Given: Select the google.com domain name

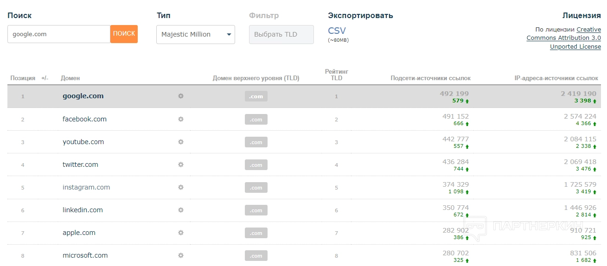Looking at the screenshot, I should pos(83,96).
